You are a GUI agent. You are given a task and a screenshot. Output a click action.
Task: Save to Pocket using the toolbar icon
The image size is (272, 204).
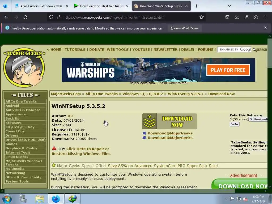[227, 17]
